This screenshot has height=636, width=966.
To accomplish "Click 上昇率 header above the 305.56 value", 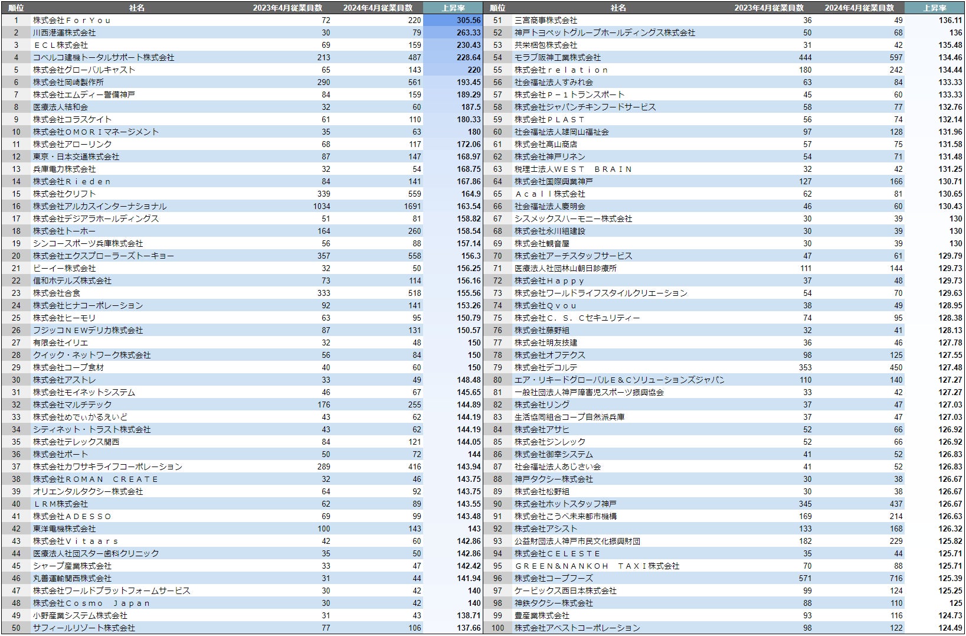I will [453, 8].
